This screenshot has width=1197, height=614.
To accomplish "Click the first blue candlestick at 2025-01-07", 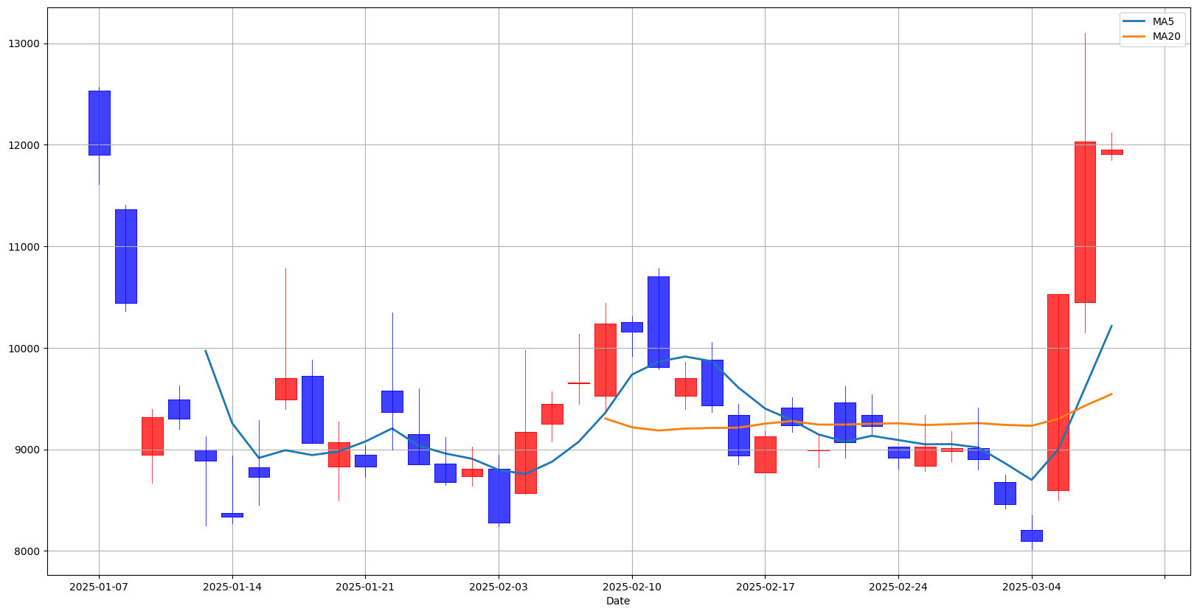I will [99, 123].
